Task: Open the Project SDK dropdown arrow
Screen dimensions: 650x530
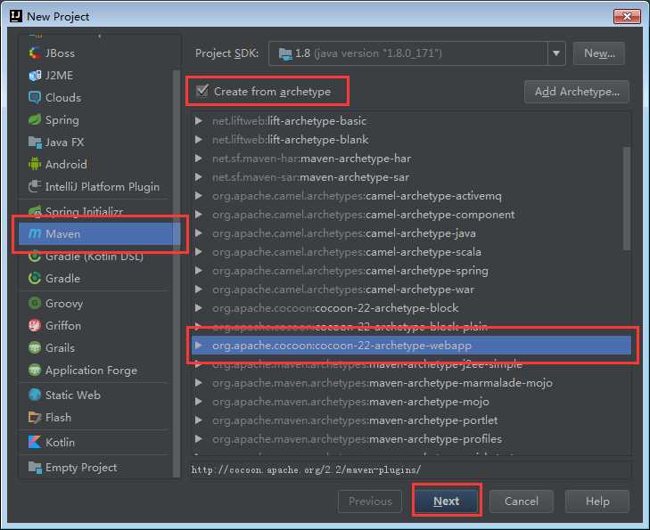Action: 556,53
